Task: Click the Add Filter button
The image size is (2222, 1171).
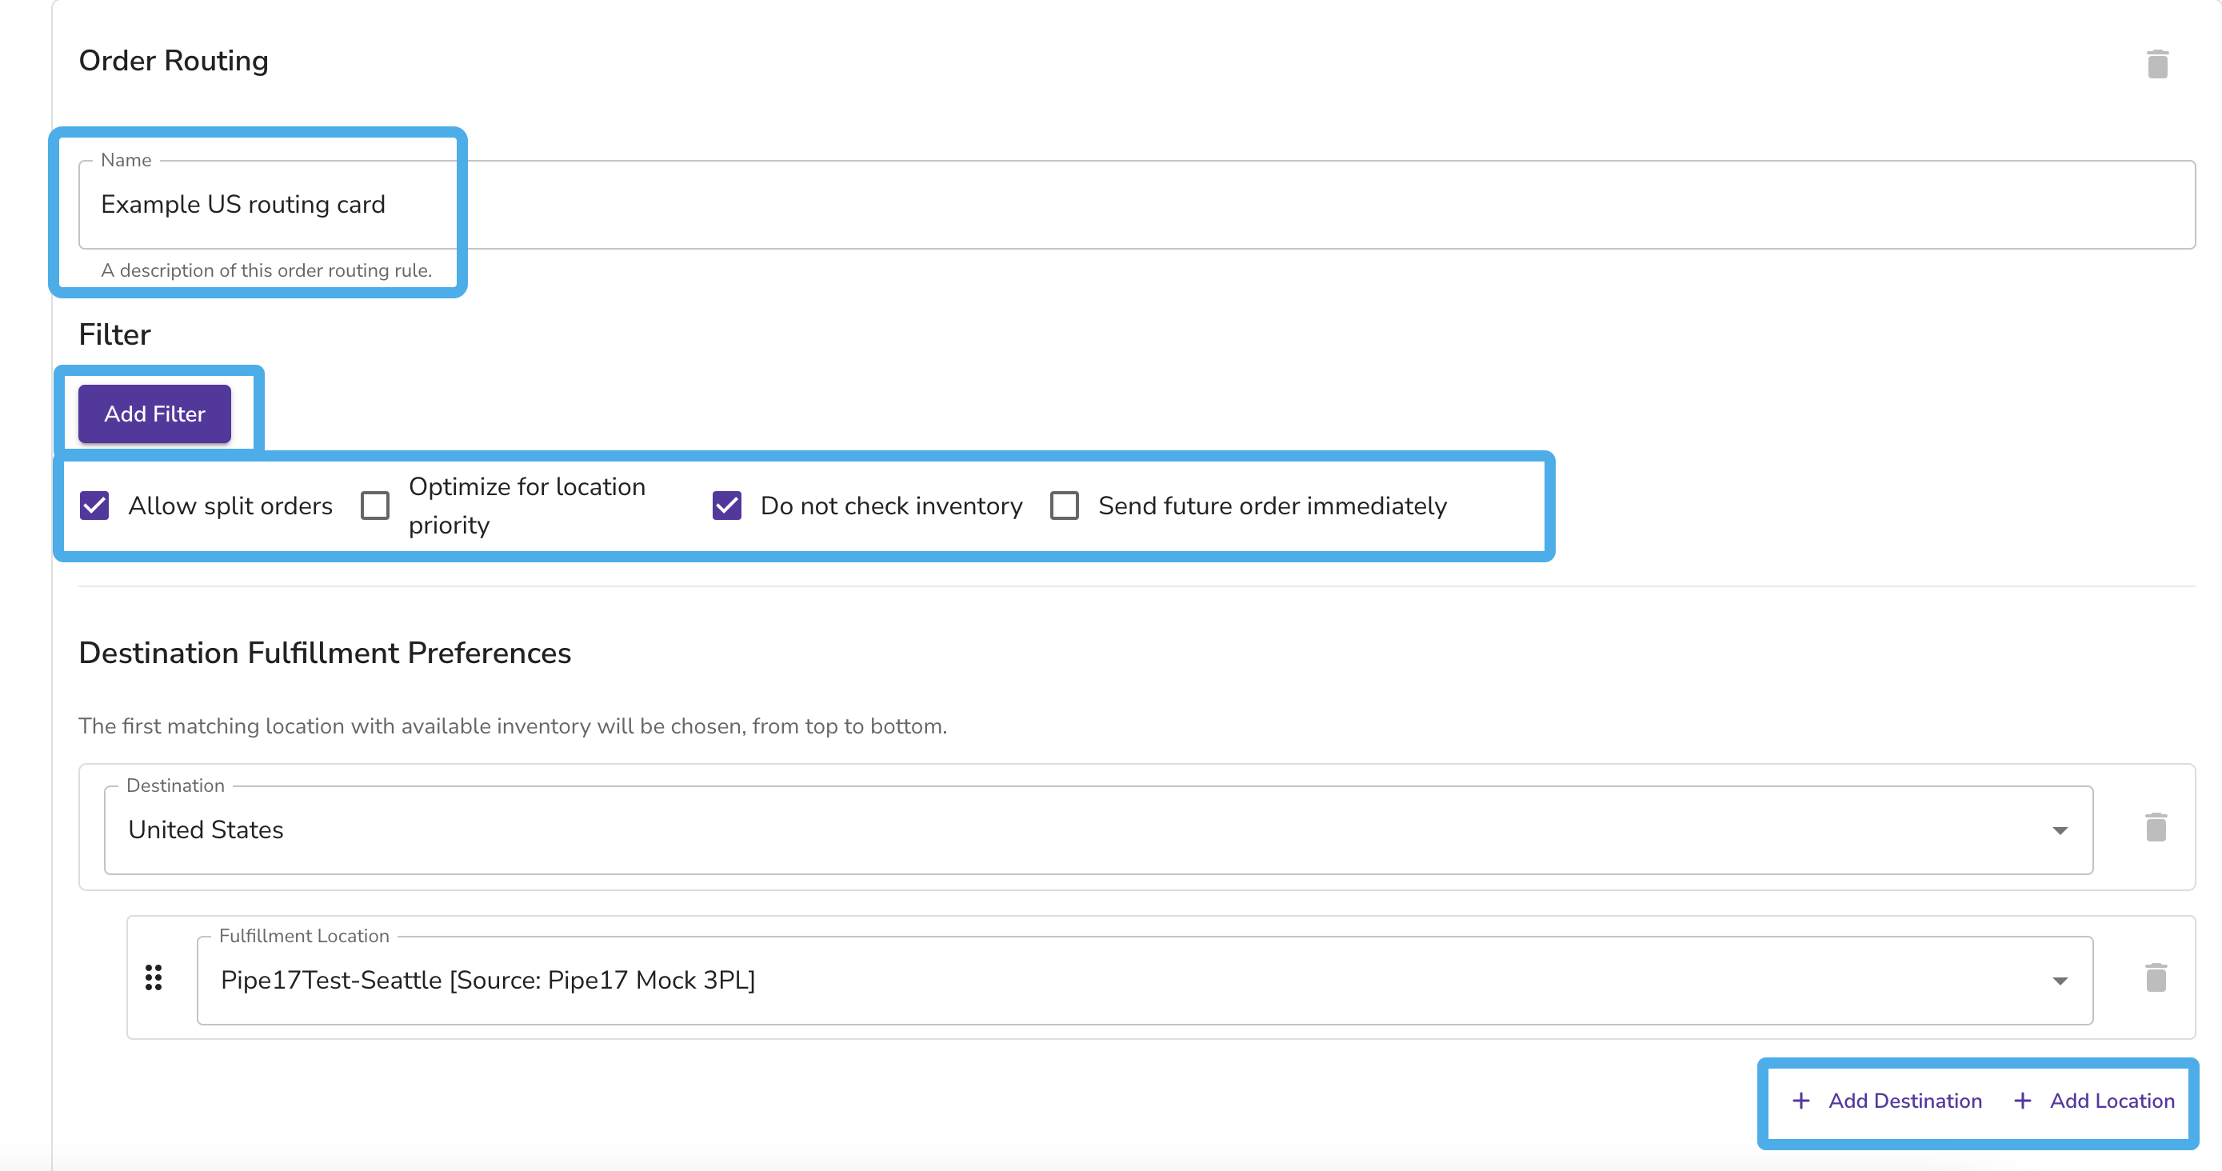Action: point(154,414)
